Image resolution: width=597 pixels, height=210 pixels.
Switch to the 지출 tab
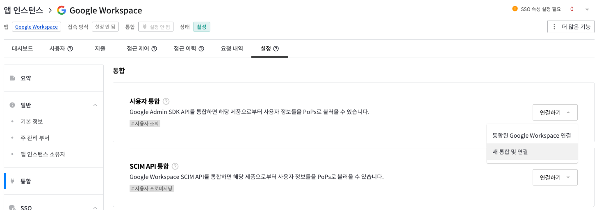(100, 49)
